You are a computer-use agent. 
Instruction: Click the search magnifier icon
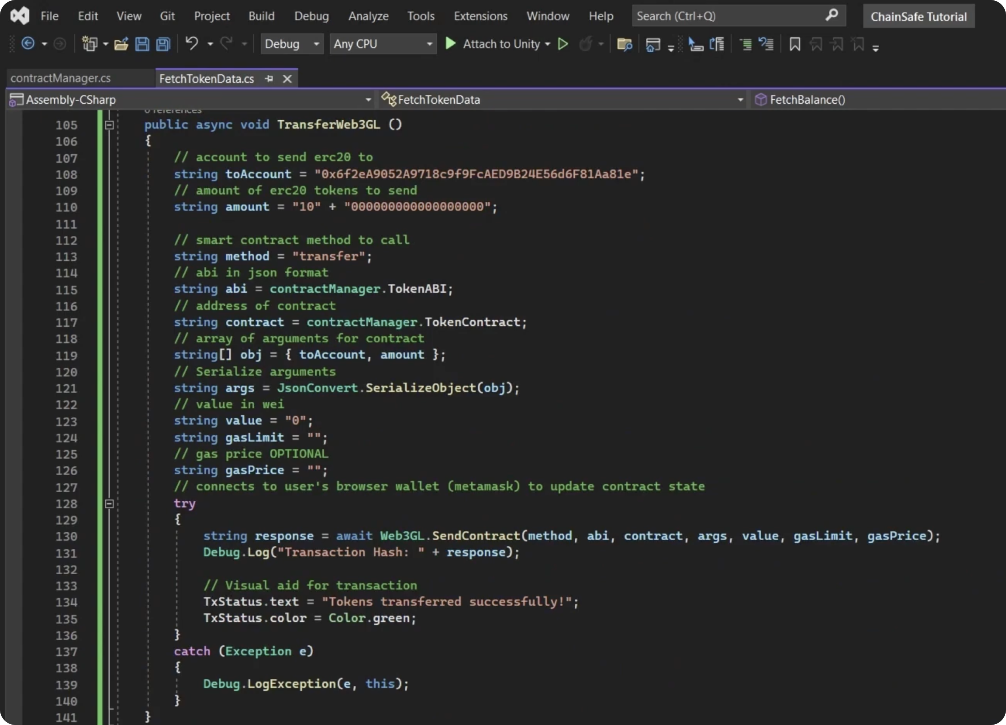point(832,15)
